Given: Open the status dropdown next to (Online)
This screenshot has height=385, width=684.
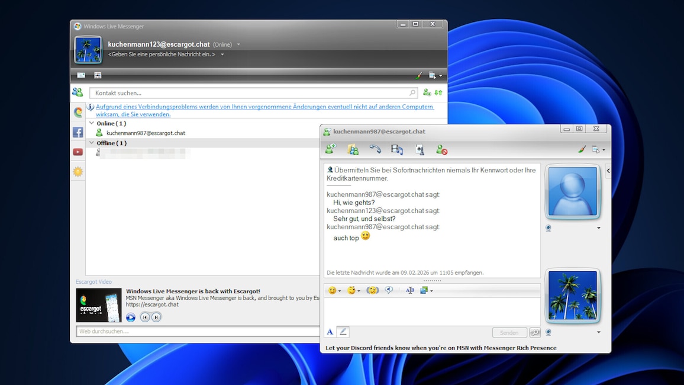Looking at the screenshot, I should click(238, 44).
